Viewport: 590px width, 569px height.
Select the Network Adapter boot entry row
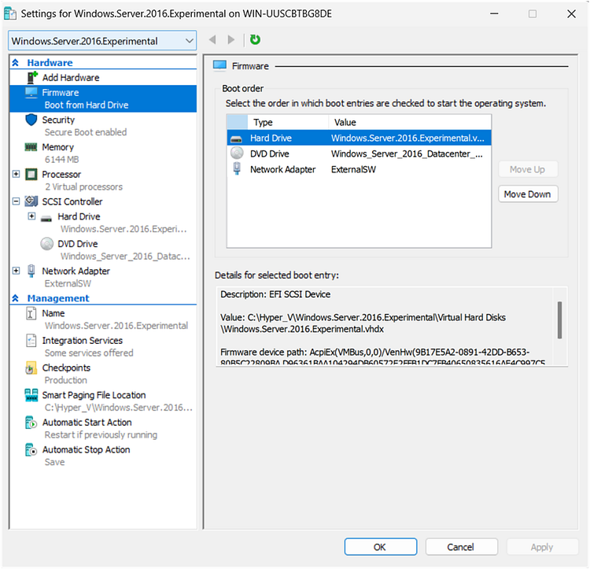[x=359, y=169]
